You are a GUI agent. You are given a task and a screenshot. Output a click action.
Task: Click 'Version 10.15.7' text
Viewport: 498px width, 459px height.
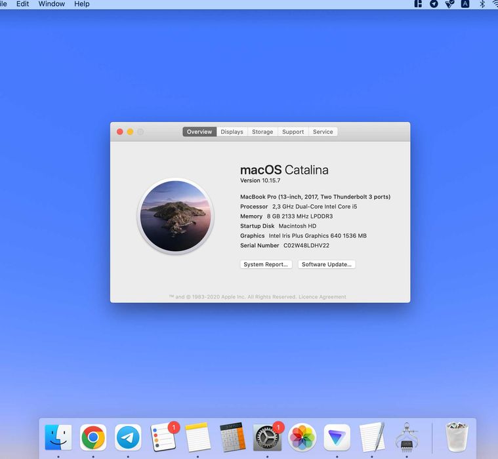[260, 180]
